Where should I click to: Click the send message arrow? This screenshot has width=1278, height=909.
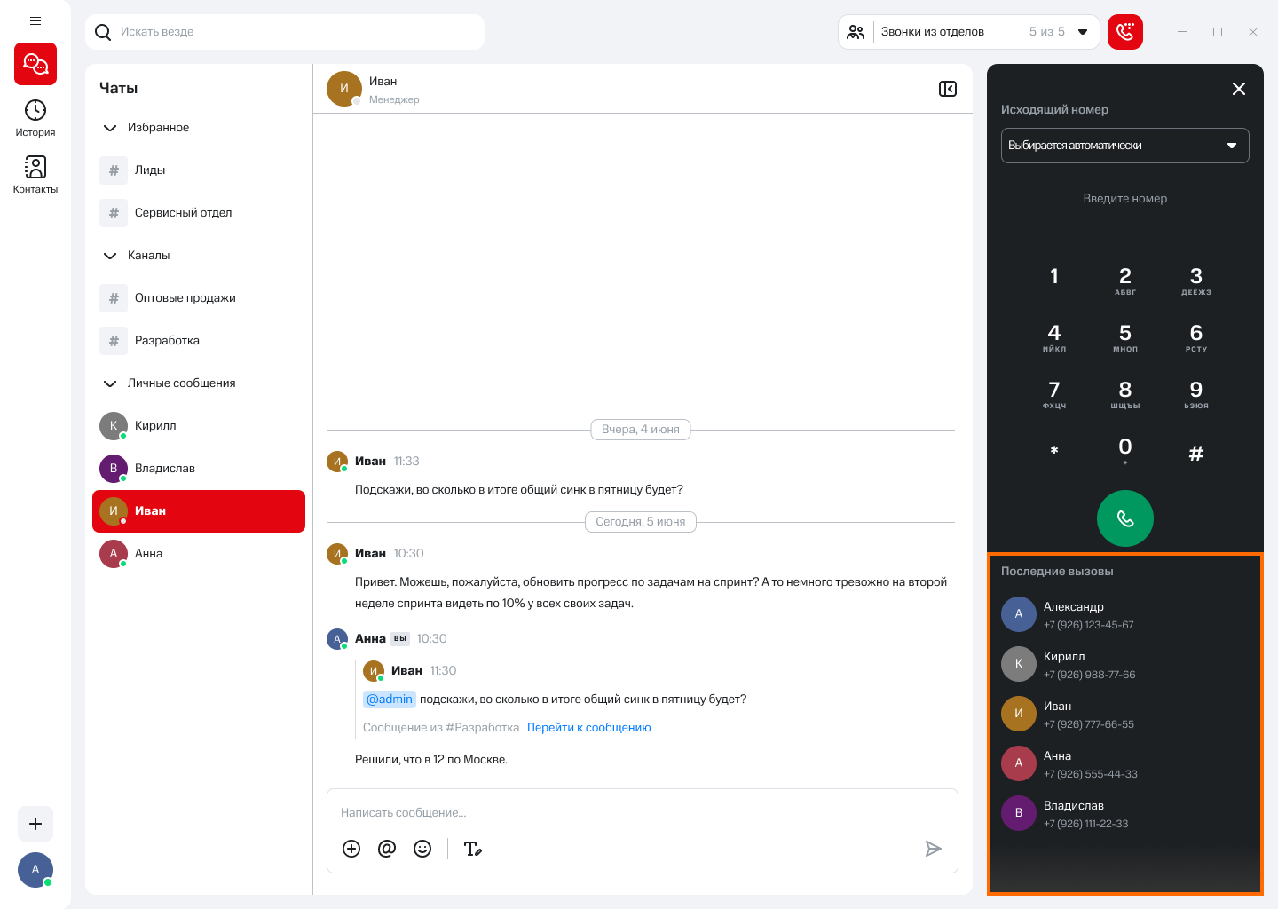[x=933, y=849]
